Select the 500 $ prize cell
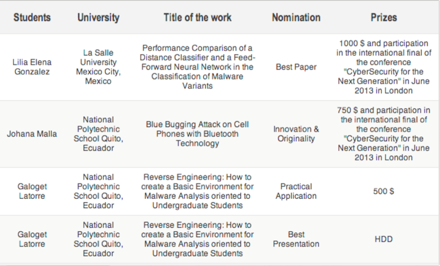Image resolution: width=440 pixels, height=266 pixels. pyautogui.click(x=384, y=191)
